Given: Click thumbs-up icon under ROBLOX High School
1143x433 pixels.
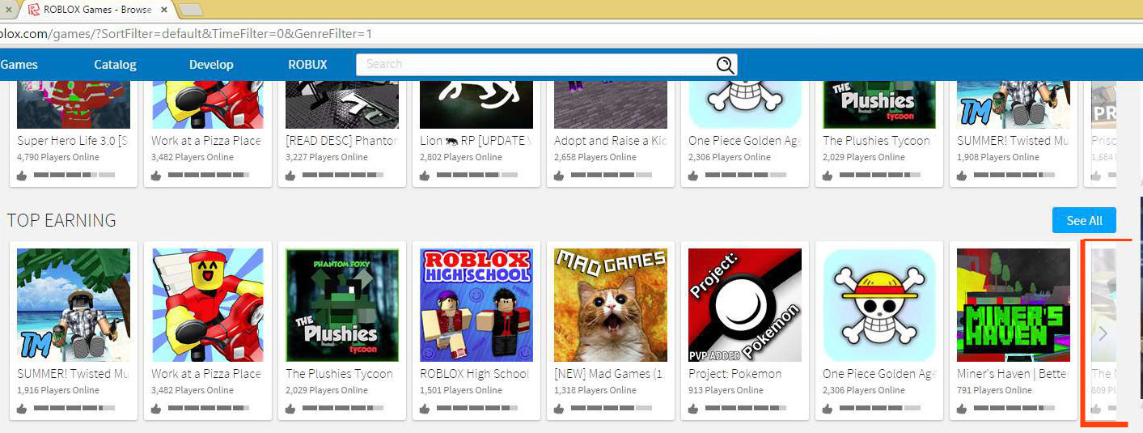Looking at the screenshot, I should [x=425, y=409].
